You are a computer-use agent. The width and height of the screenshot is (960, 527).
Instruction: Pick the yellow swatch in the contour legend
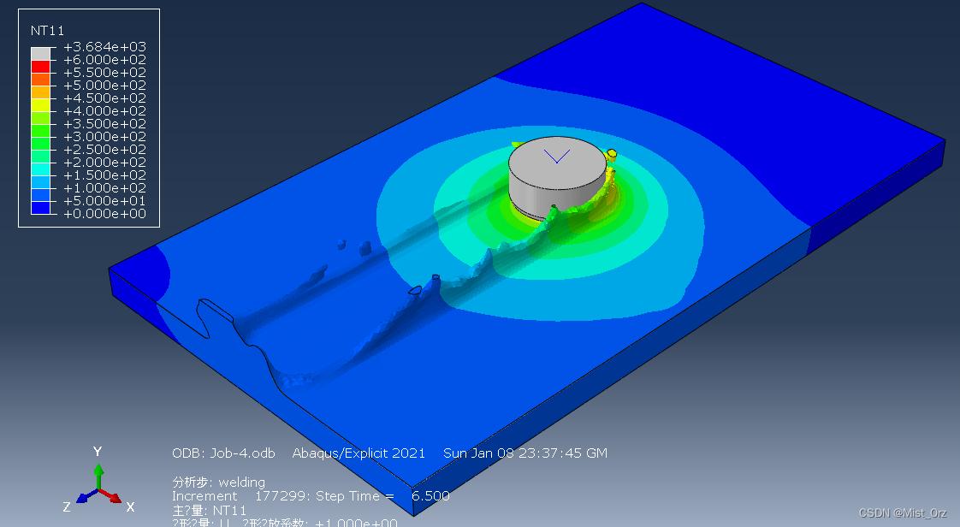click(41, 104)
